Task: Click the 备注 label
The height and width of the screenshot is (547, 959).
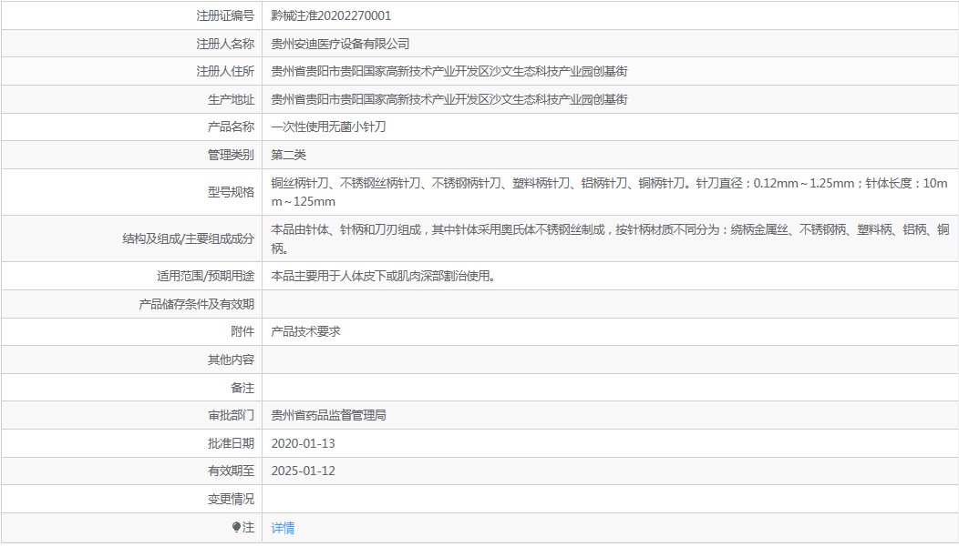Action: (x=242, y=388)
